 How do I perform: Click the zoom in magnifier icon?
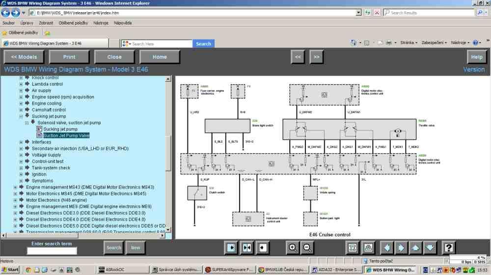293,248
